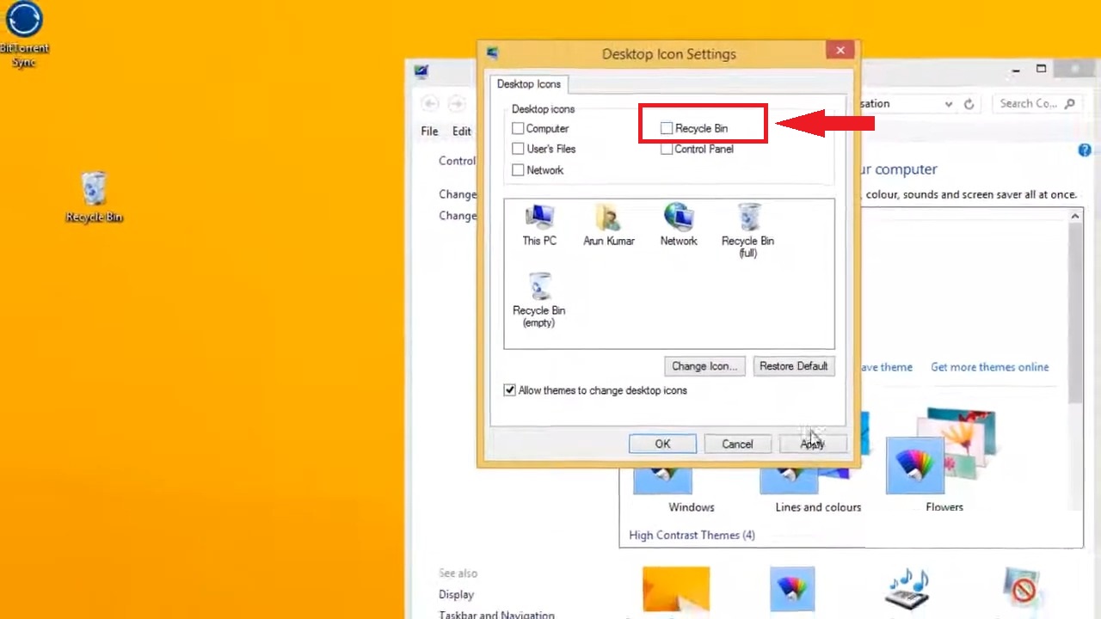Uncheck Allow themes to change desktop icons

coord(510,390)
